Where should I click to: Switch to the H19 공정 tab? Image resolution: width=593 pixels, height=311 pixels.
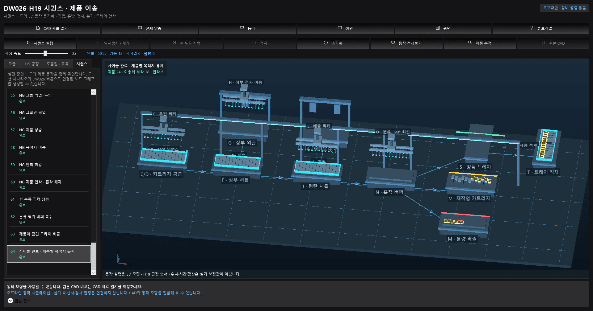(31, 64)
